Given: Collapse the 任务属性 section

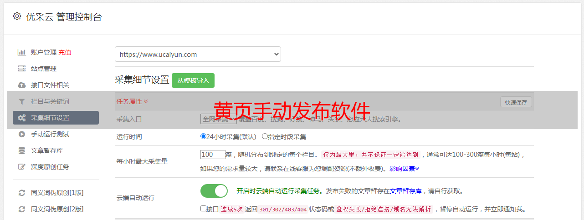Looking at the screenshot, I should [132, 101].
